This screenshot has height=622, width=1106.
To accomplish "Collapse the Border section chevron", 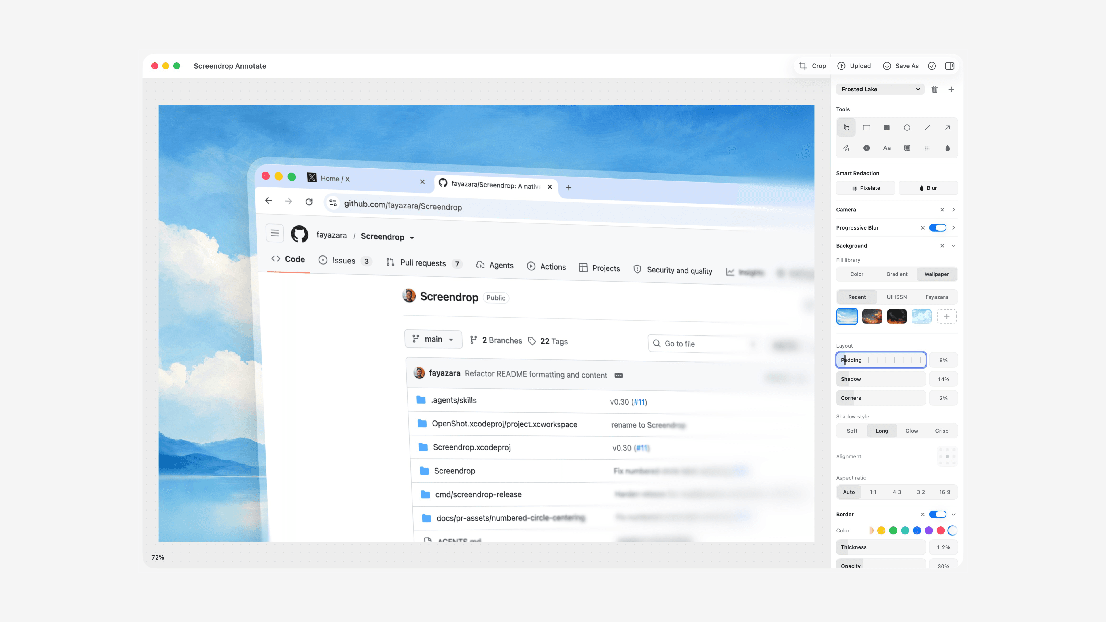I will click(x=954, y=514).
